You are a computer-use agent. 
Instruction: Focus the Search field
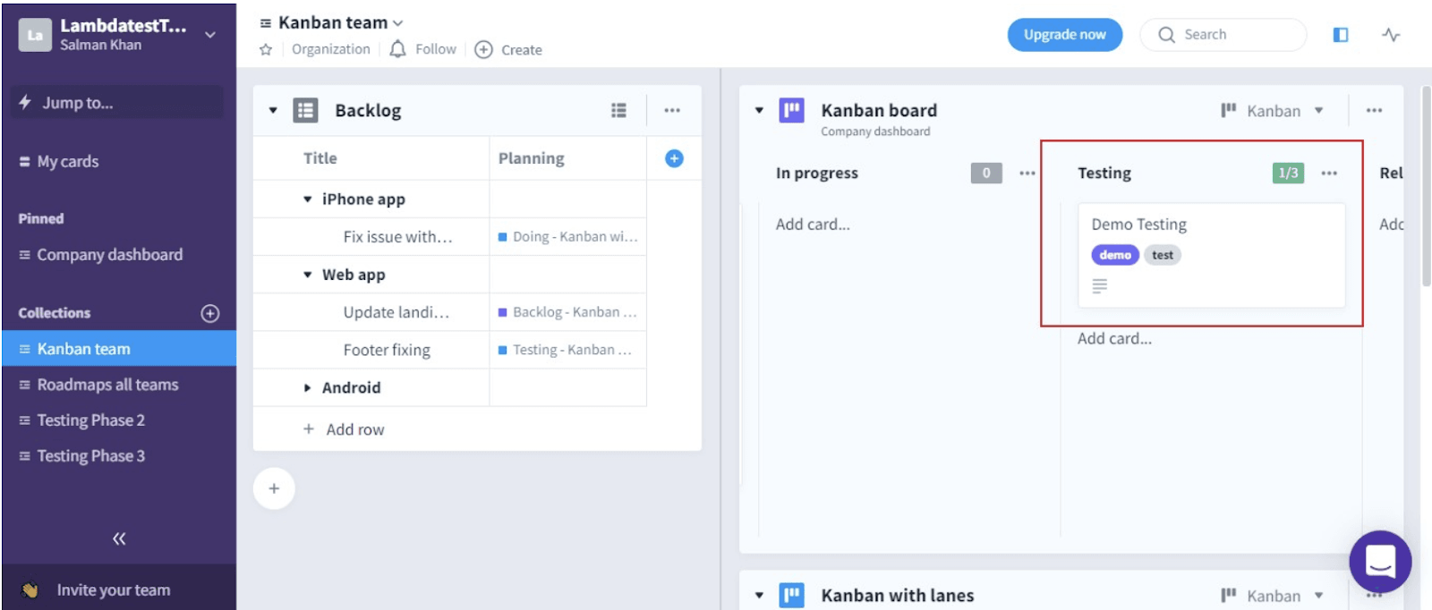1223,35
